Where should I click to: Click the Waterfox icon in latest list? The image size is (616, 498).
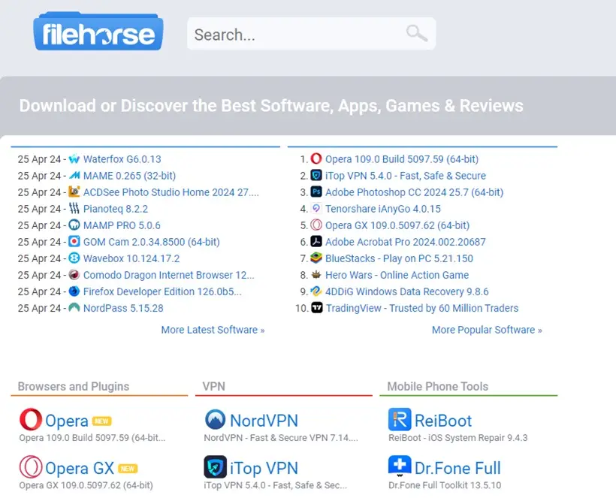74,159
